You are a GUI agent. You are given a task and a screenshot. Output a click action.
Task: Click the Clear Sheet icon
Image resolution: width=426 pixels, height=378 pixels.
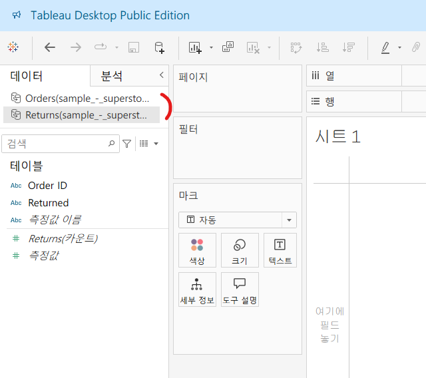pyautogui.click(x=253, y=48)
